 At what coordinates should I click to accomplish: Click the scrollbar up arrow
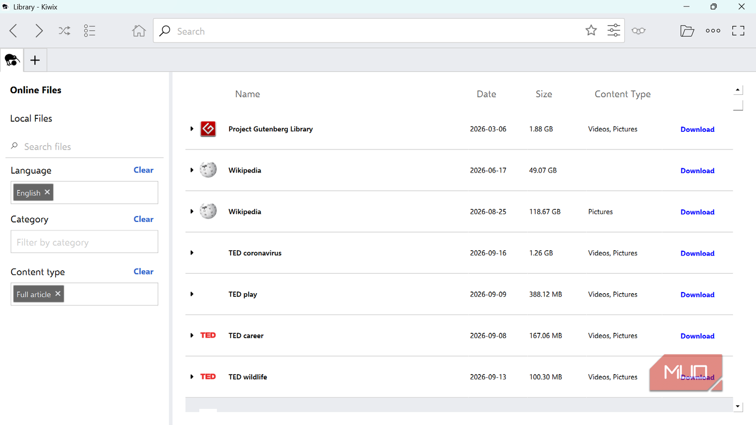coord(738,90)
